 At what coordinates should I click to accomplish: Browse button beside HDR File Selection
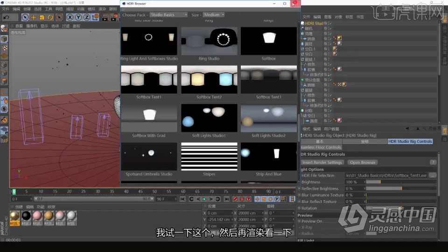point(433,175)
